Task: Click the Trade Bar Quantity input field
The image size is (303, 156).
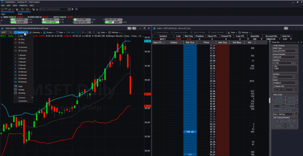Action: pyautogui.click(x=283, y=63)
